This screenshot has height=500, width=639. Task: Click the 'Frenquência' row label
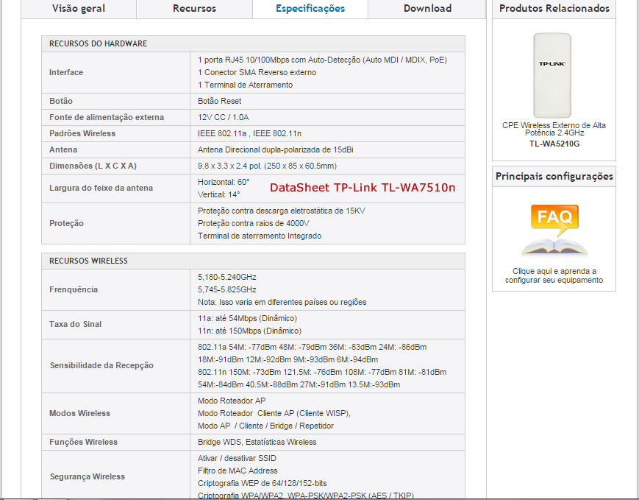pos(74,289)
